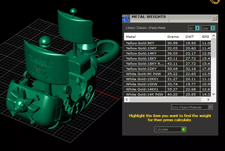Select the White Gold:9K PdW row

click(x=168, y=74)
